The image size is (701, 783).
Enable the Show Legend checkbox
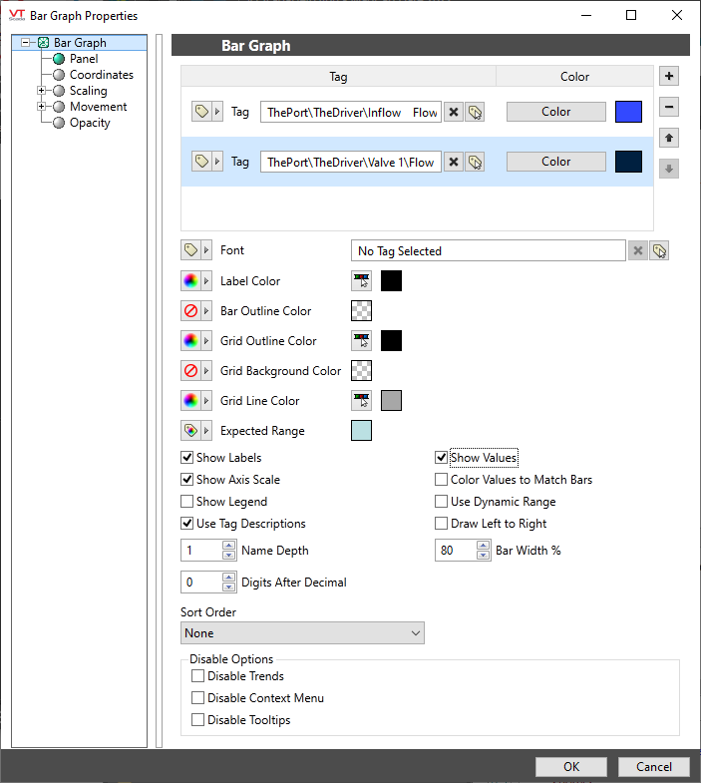[187, 502]
